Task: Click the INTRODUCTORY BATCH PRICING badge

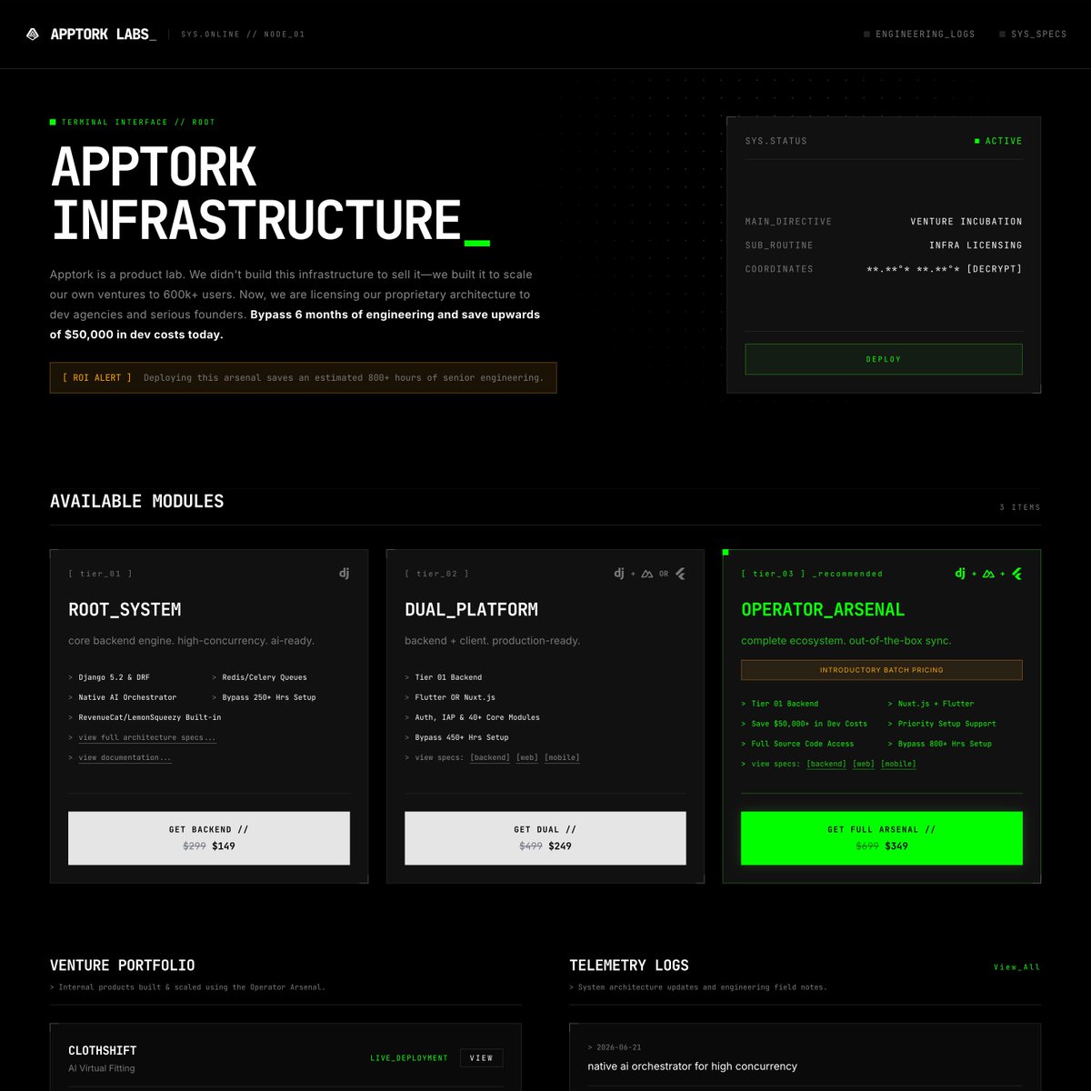Action: tap(882, 670)
